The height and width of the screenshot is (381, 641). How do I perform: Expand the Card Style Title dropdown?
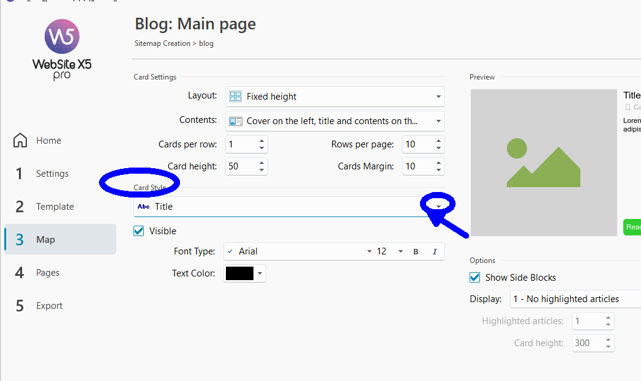pos(438,207)
